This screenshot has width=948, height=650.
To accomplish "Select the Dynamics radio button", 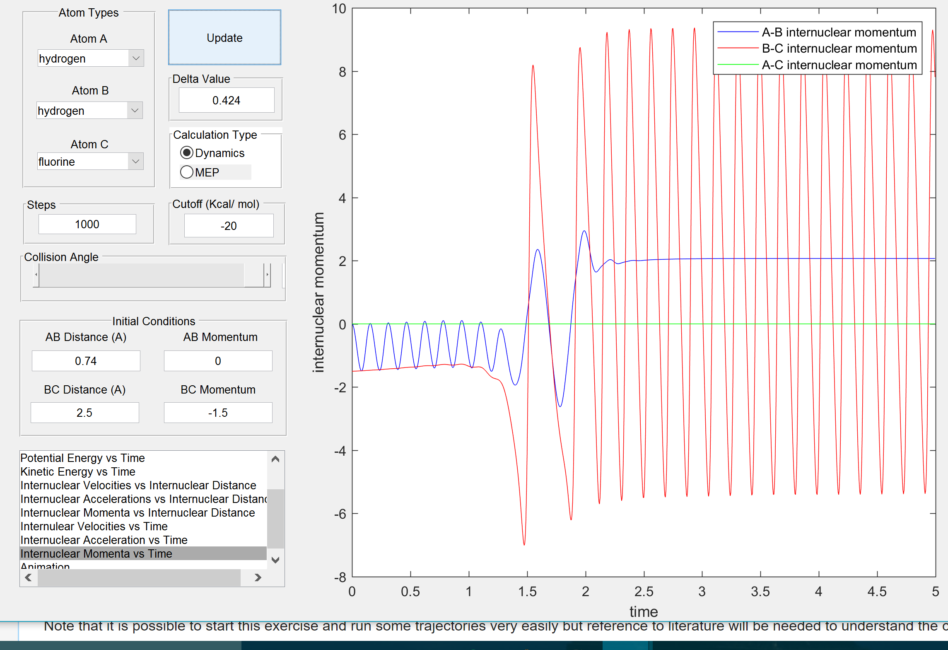I will (x=187, y=153).
